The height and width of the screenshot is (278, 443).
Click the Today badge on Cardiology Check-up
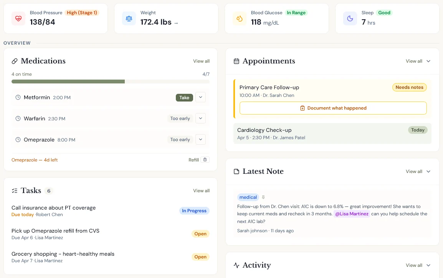point(418,130)
